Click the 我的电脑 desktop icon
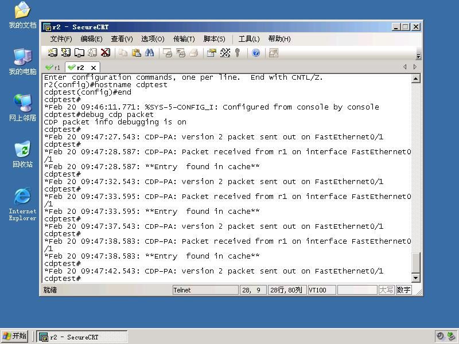The width and height of the screenshot is (459, 344). [22, 62]
